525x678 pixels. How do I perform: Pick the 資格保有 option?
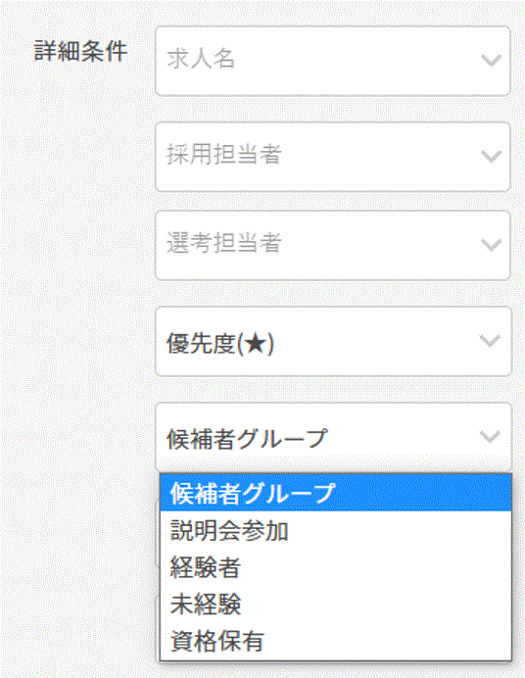click(336, 641)
